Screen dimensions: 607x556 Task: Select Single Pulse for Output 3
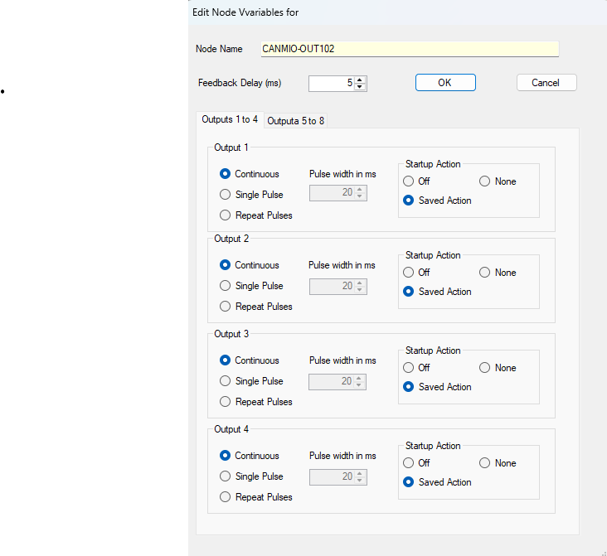click(x=226, y=381)
